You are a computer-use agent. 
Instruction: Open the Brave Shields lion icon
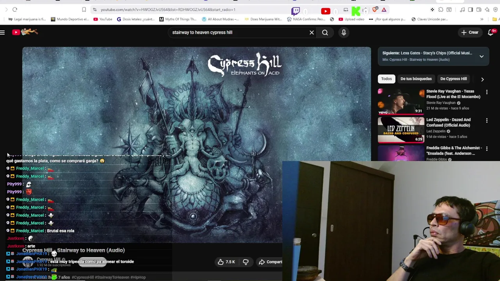point(375,10)
